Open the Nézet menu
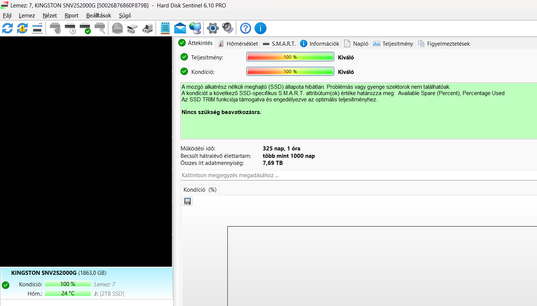Screen dimensions: 537x306 click(x=50, y=16)
